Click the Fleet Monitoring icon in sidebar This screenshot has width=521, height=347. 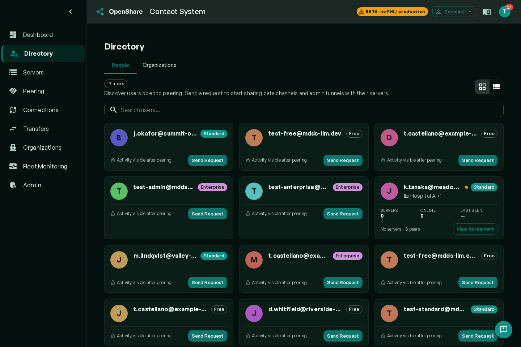13,166
